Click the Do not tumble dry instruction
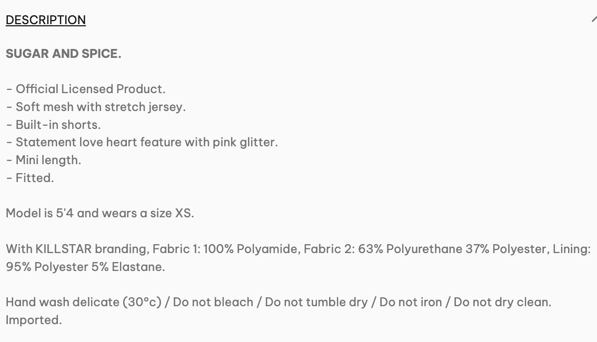This screenshot has height=342, width=597. click(316, 303)
